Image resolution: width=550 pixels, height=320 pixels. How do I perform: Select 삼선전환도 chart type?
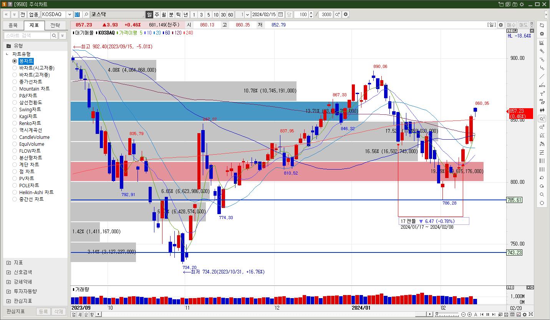(x=15, y=102)
